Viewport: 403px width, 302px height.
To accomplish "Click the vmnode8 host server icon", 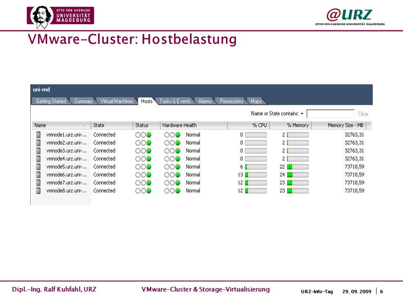I will point(39,190).
